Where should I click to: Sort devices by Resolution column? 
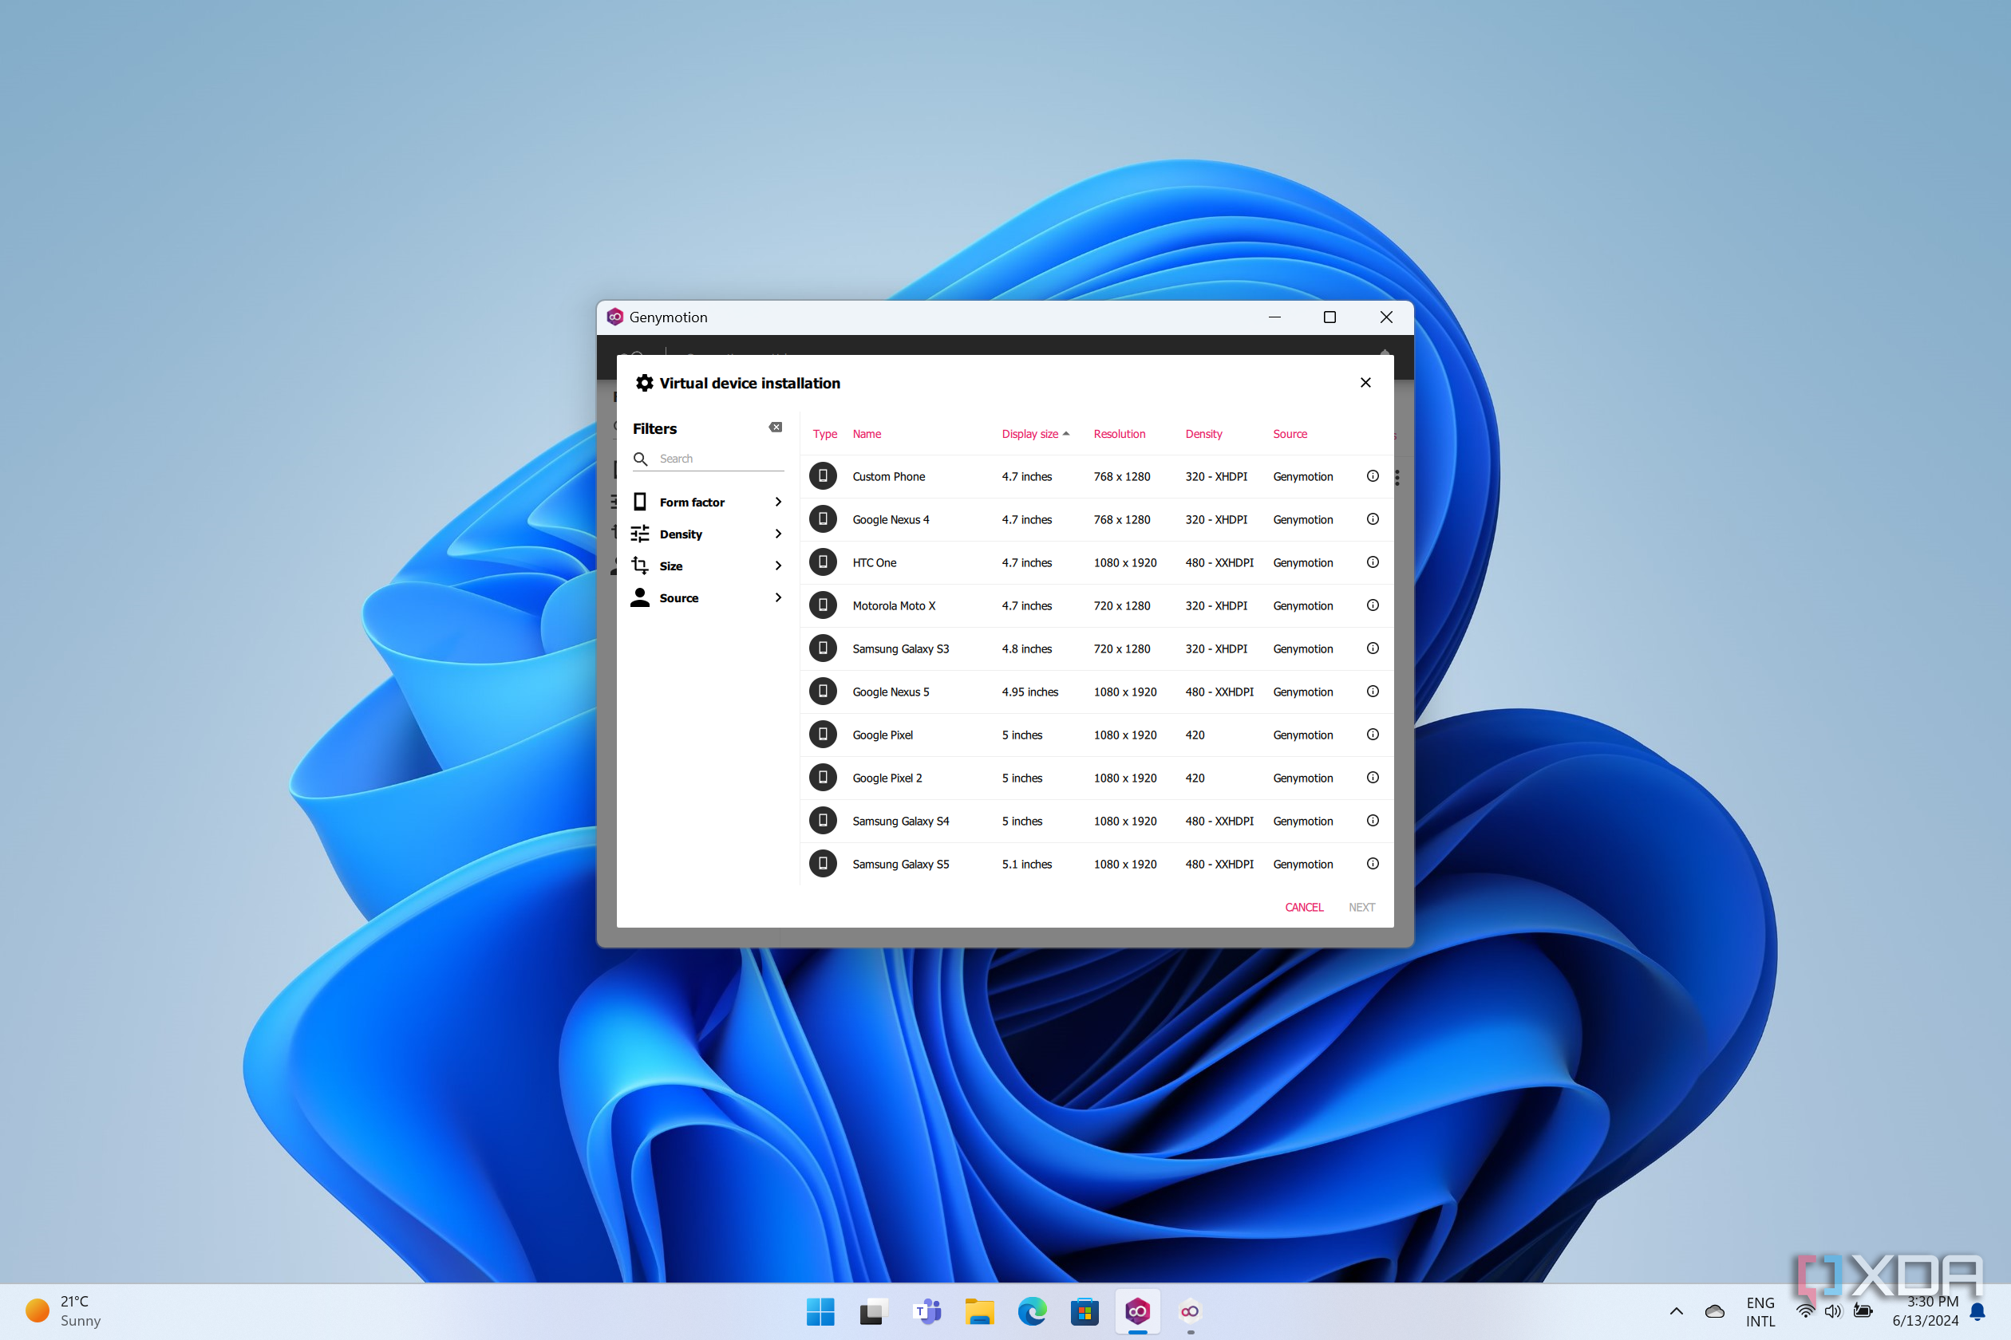pyautogui.click(x=1119, y=434)
